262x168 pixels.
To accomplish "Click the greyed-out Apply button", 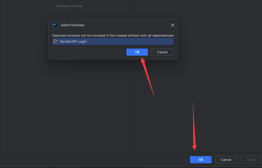I will (251, 160).
